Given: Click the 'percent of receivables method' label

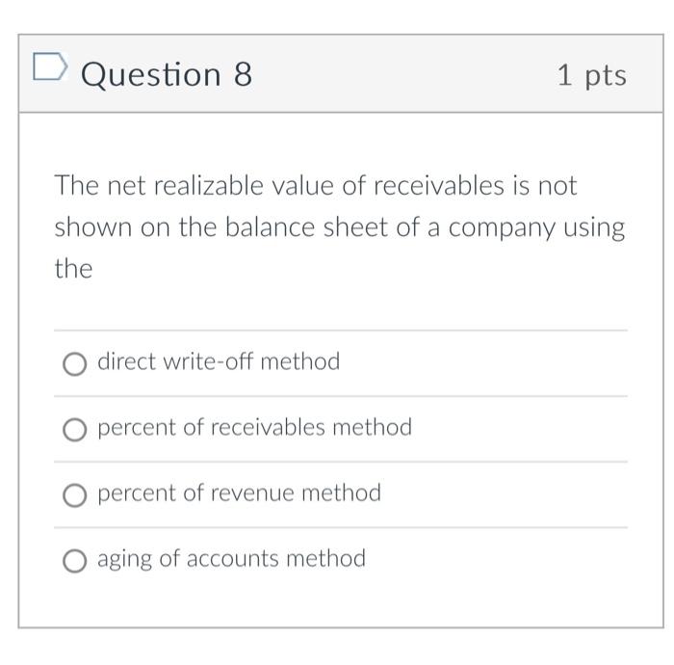Looking at the screenshot, I should click(x=254, y=428).
